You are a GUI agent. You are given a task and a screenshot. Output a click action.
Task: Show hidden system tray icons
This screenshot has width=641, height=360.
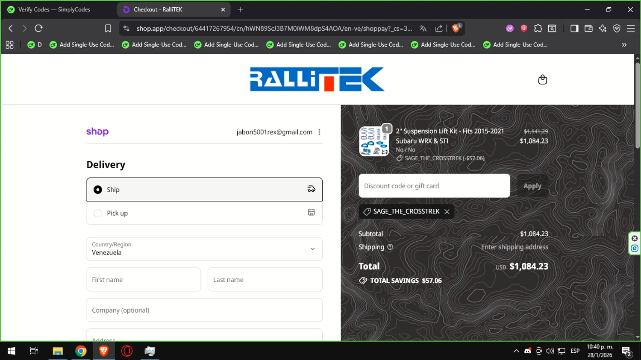point(516,351)
